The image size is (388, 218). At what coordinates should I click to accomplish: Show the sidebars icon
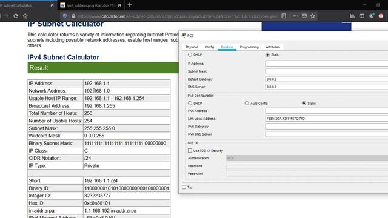tap(362, 16)
